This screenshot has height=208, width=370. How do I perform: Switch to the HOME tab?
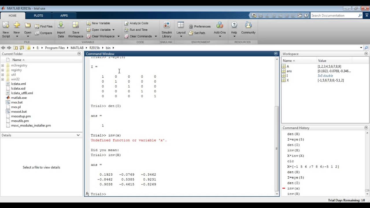click(x=12, y=16)
